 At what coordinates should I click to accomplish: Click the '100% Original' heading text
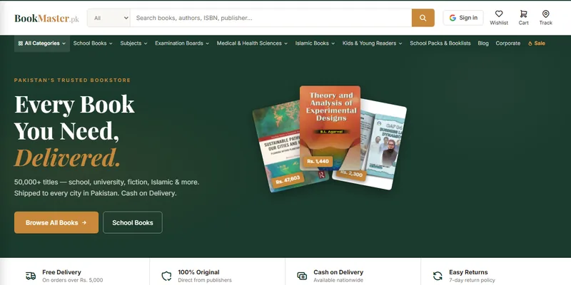click(x=198, y=272)
